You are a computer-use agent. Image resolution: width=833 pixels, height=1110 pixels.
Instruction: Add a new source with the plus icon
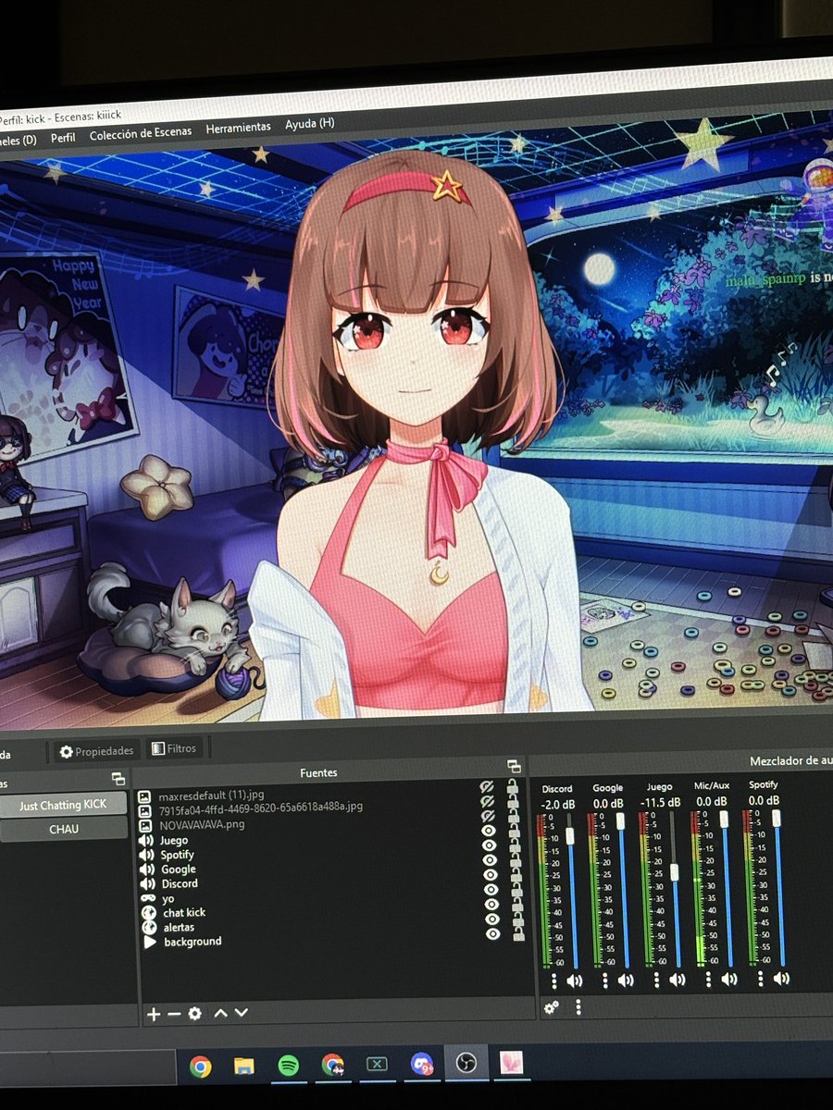(x=153, y=1014)
